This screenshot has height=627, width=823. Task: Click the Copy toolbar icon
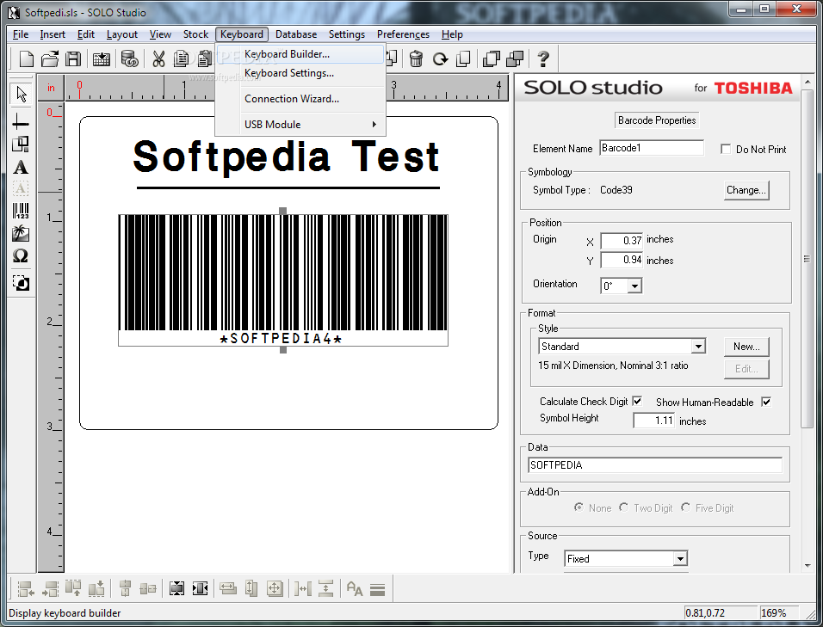(x=181, y=58)
